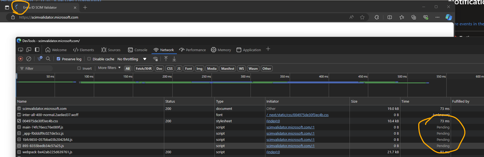The height and width of the screenshot is (157, 484).
Task: Open the No throttling dropdown
Action: pos(132,59)
